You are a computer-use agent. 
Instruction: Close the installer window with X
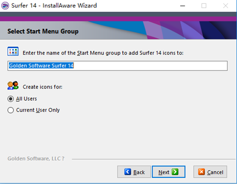(226, 6)
